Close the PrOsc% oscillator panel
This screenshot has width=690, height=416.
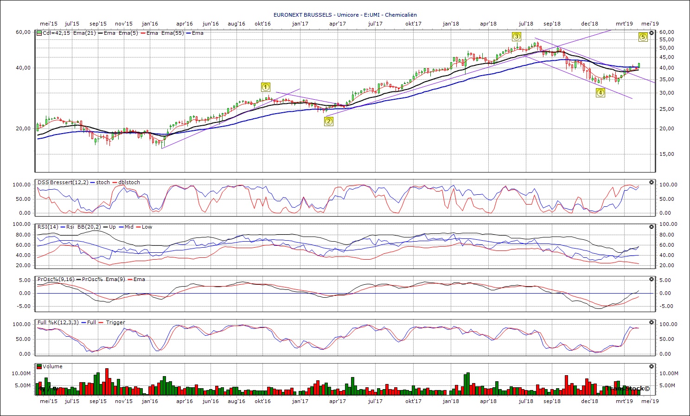652,279
